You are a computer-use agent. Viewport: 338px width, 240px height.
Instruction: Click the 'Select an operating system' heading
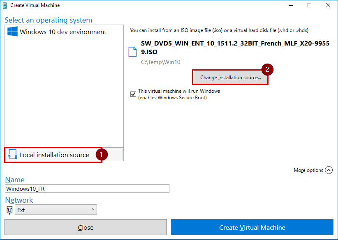[48, 20]
